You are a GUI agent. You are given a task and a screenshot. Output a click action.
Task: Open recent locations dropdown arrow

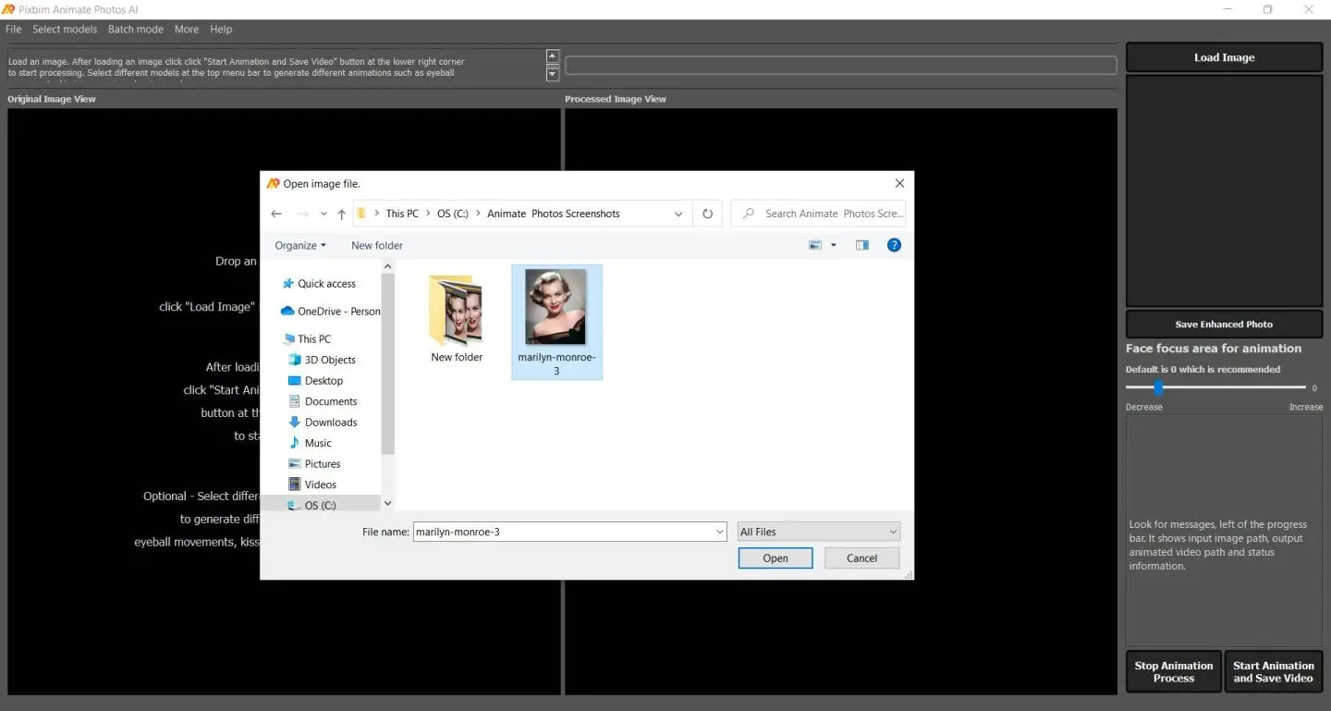tap(324, 215)
